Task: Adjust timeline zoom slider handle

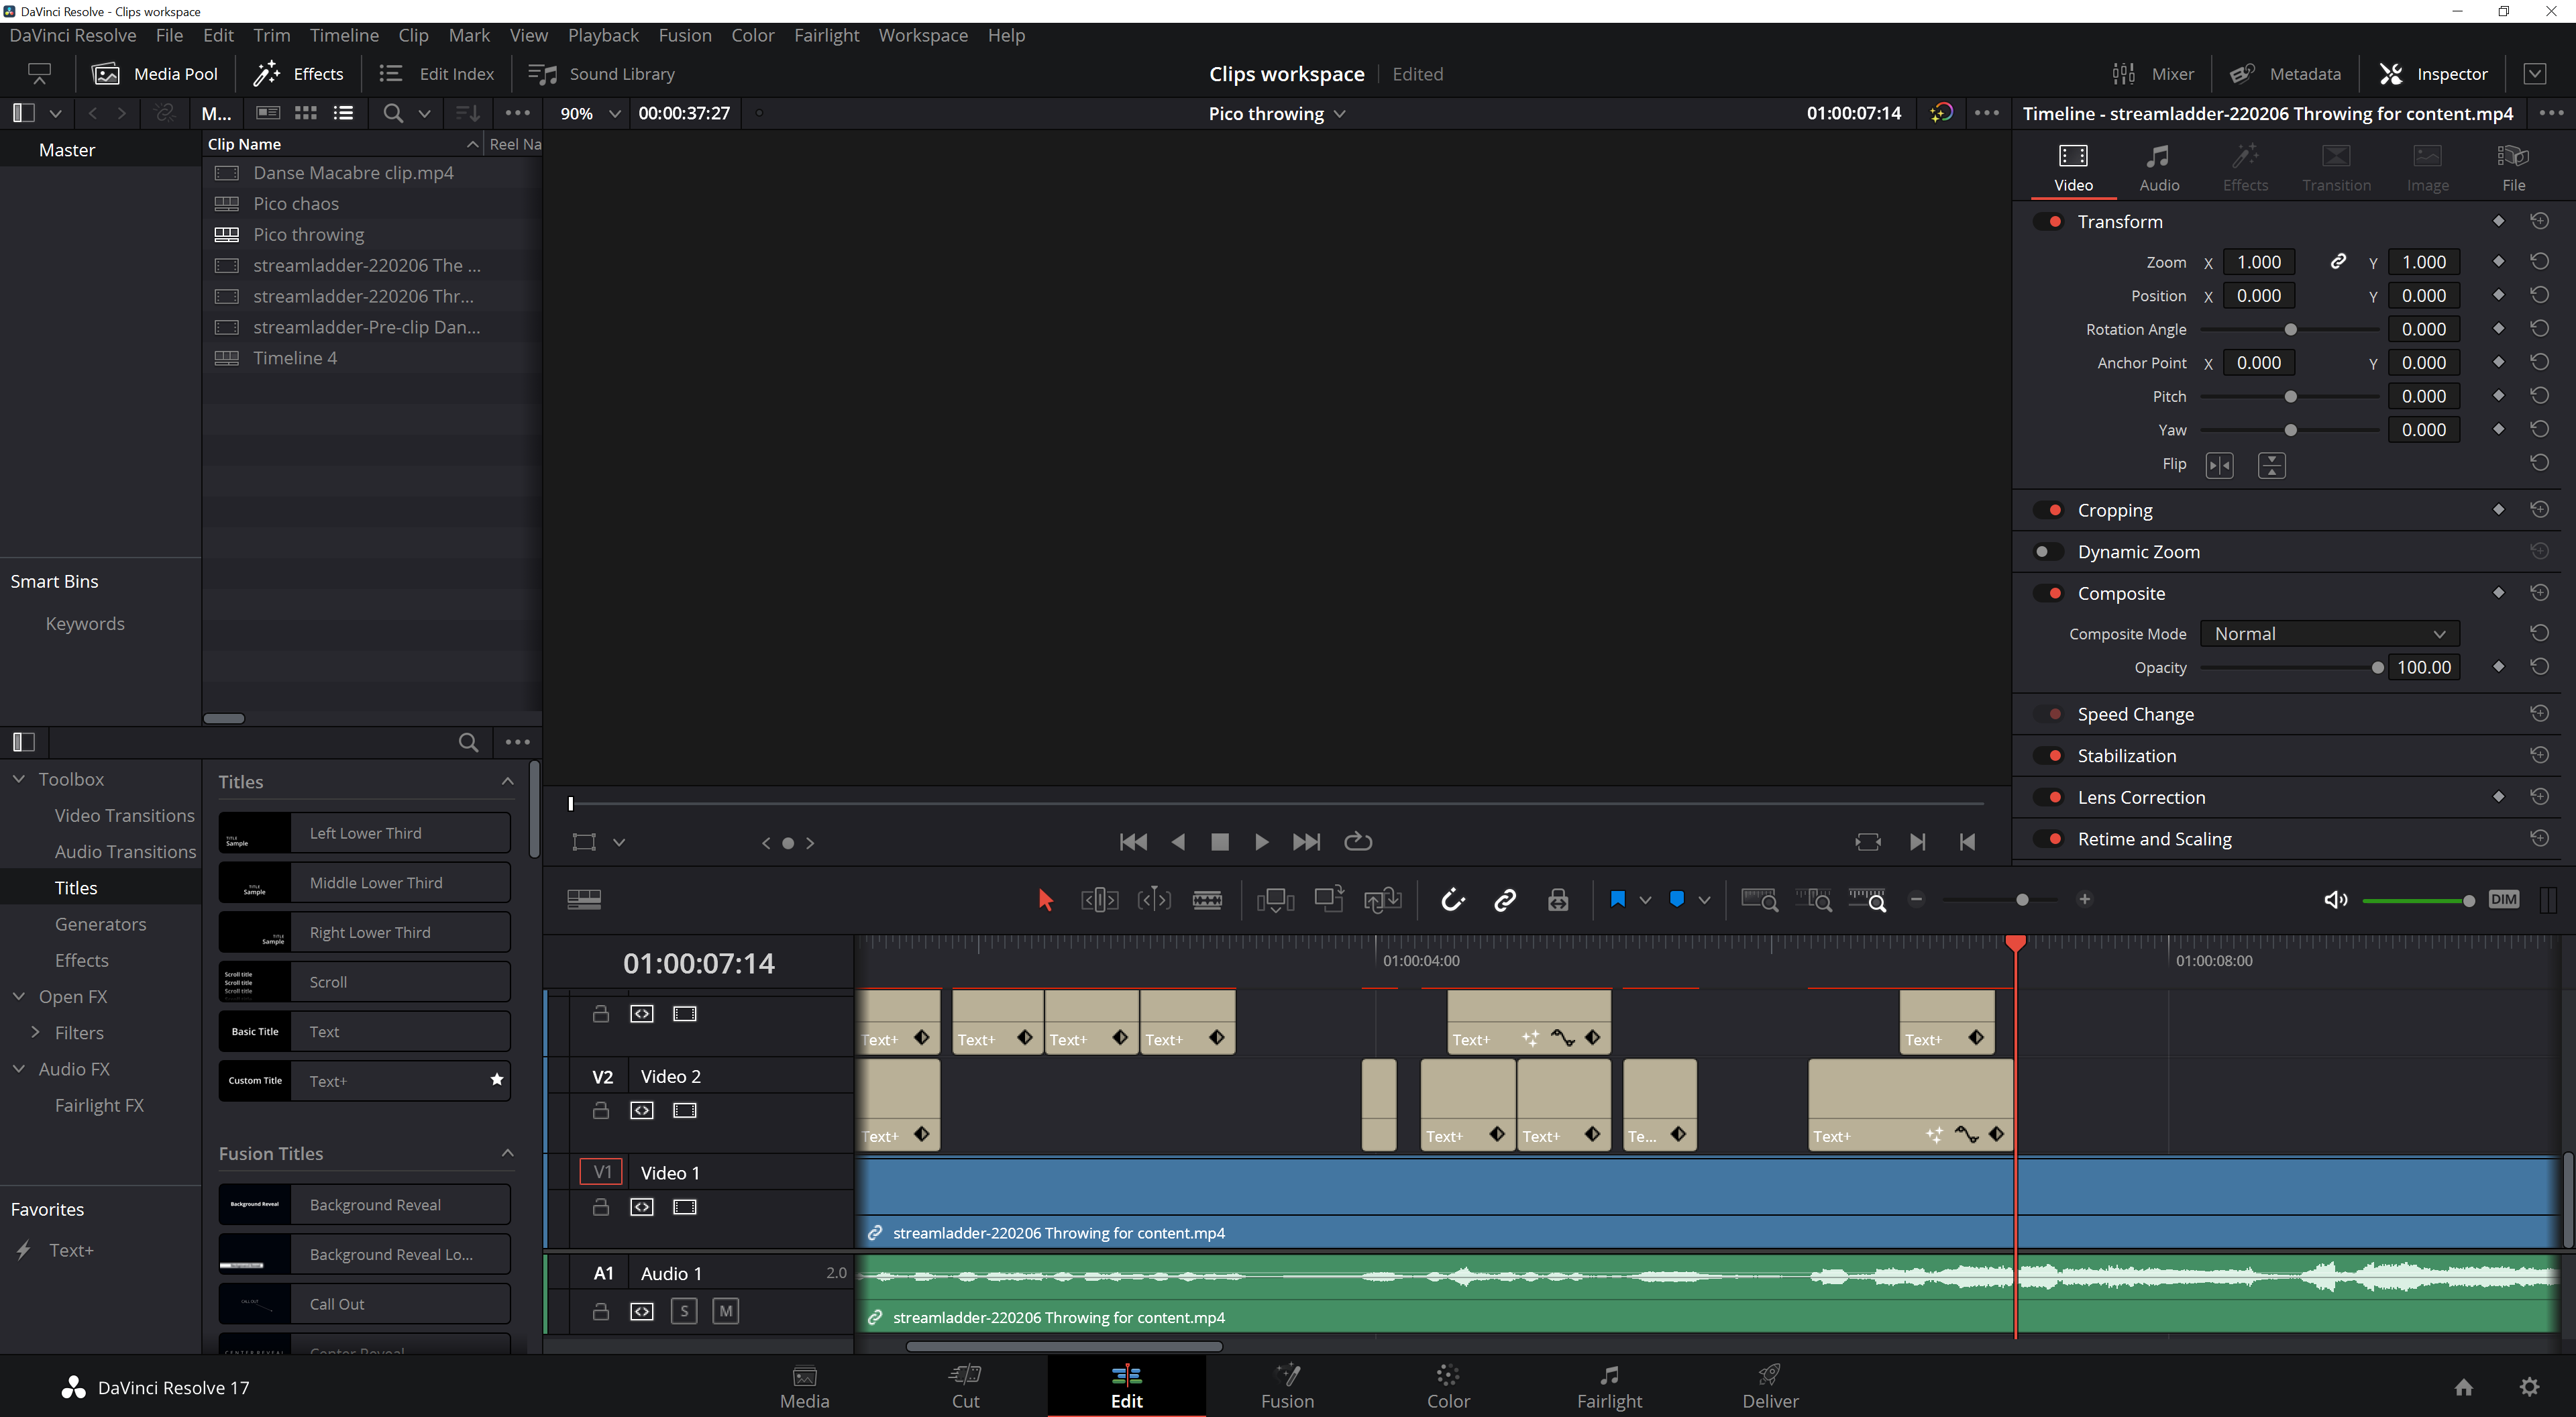Action: (2022, 900)
